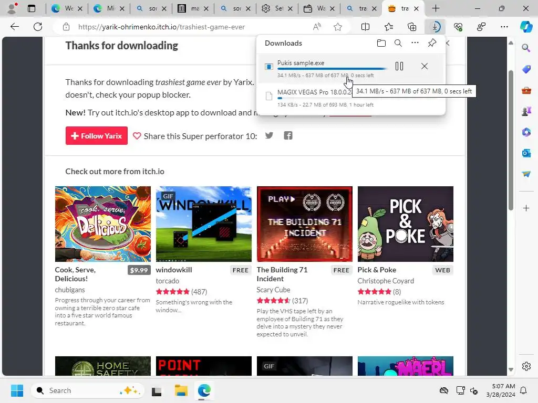Activate Read aloud icon in address bar
The height and width of the screenshot is (403, 538).
point(317,27)
